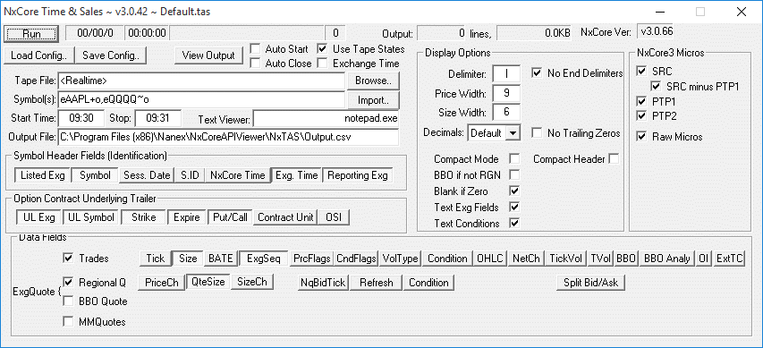
Task: Uncheck the Regional Q checkbox
Action: coord(68,282)
